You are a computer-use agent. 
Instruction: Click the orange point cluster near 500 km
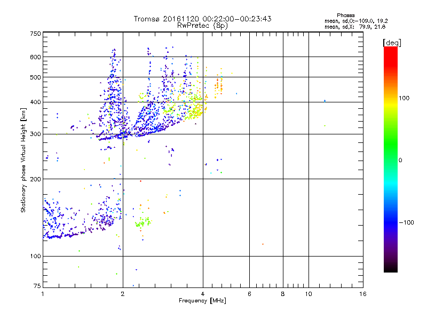[219, 83]
